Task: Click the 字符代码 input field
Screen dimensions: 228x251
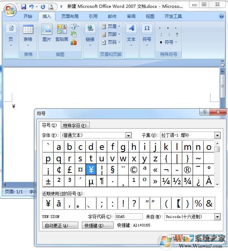Action: point(129,217)
